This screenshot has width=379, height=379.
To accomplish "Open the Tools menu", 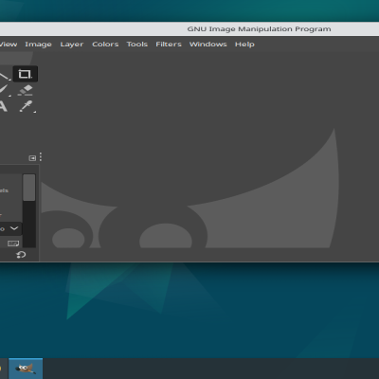I will 137,45.
